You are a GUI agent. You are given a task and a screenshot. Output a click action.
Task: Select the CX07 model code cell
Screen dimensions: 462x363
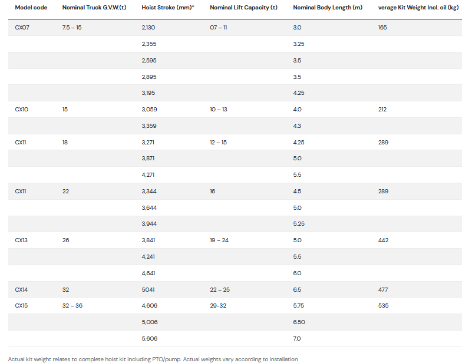click(x=22, y=27)
